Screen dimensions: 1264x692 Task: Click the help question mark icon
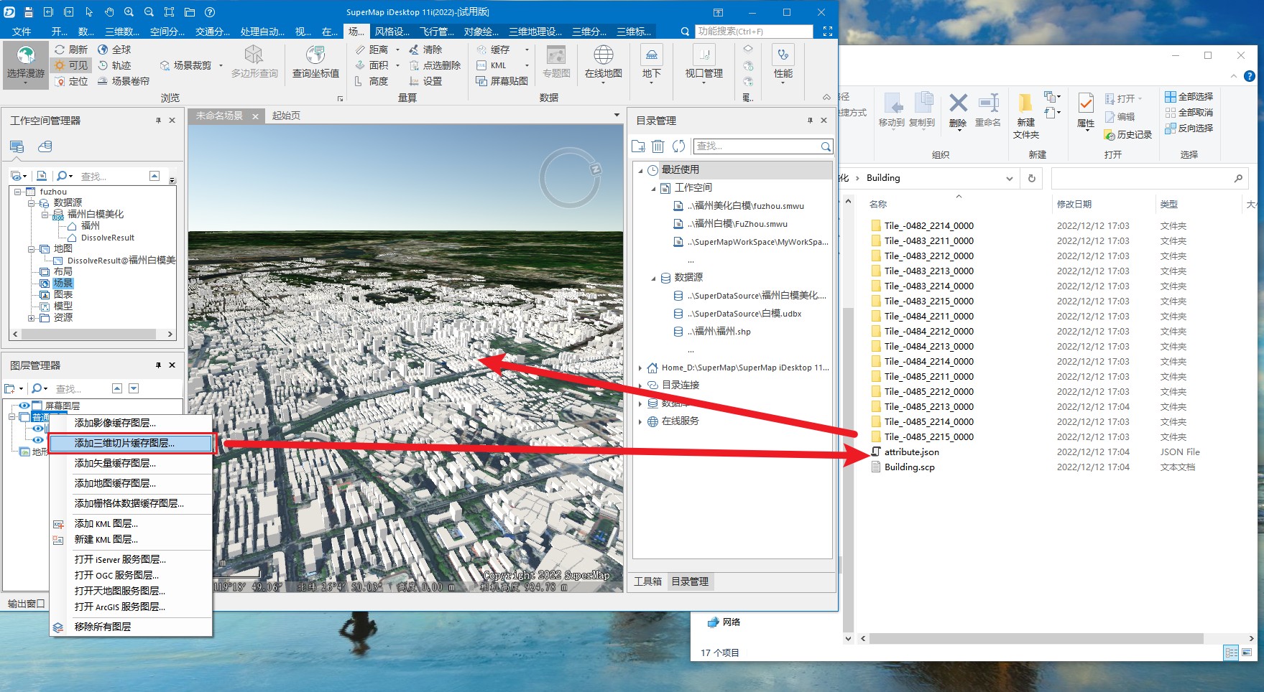[x=209, y=12]
